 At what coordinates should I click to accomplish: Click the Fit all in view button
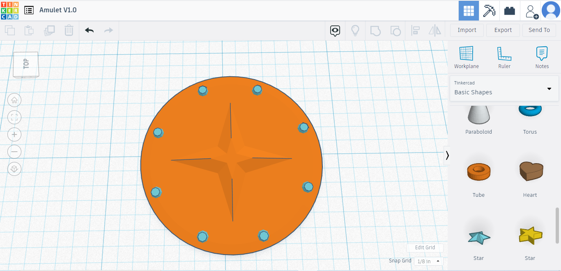[14, 117]
